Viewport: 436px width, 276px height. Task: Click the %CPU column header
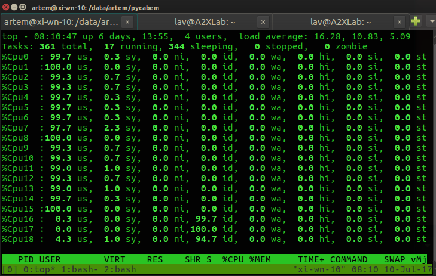pyautogui.click(x=233, y=260)
